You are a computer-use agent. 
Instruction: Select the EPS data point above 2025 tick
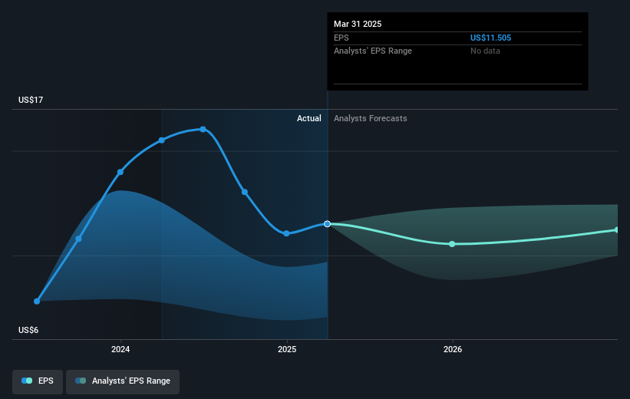[x=286, y=233]
